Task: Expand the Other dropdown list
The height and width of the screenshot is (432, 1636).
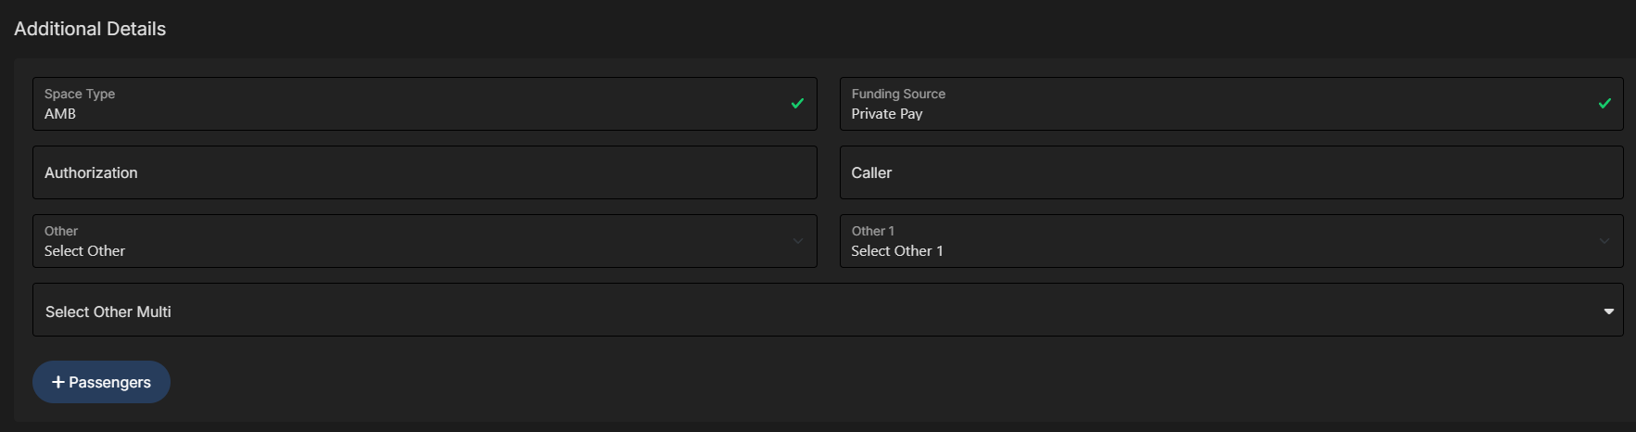Action: (x=425, y=241)
